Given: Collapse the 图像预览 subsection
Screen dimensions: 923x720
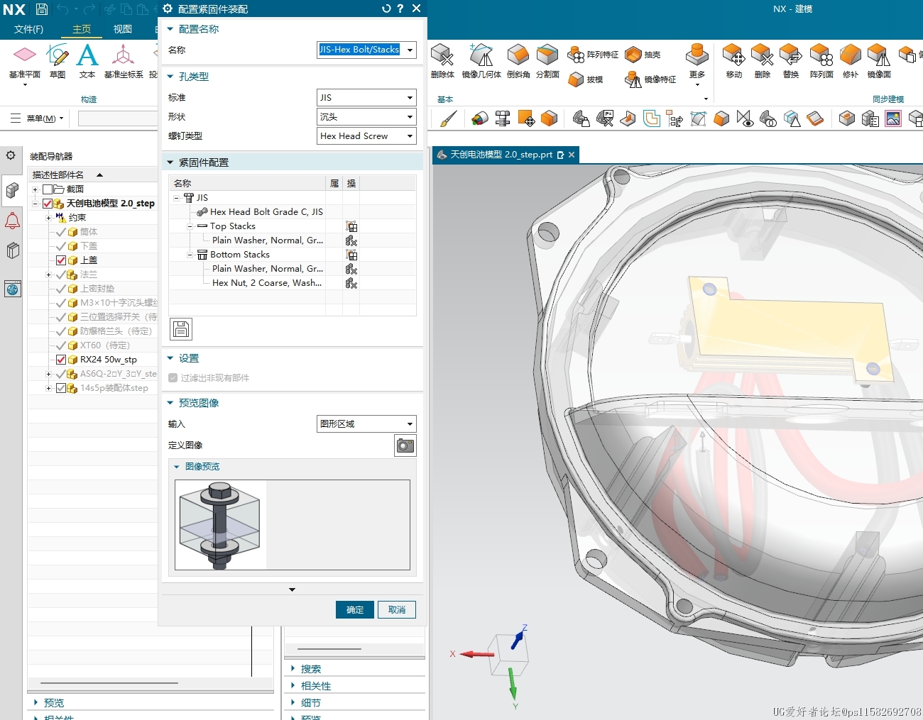Looking at the screenshot, I should [177, 467].
